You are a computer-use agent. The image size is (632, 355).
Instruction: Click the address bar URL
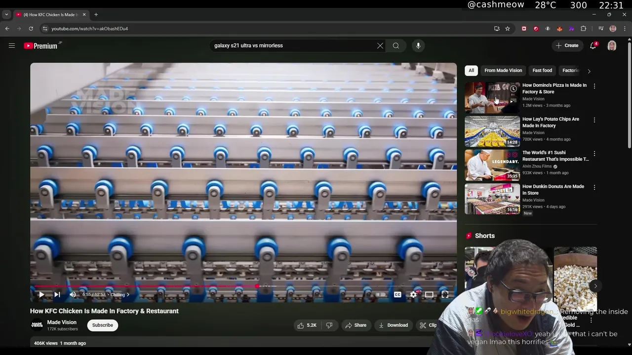coord(89,29)
